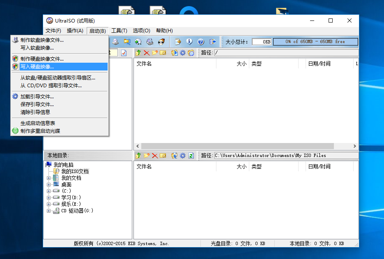Choose 从软盘/硬盘驱动器提取引导扇区... entry

[60, 78]
